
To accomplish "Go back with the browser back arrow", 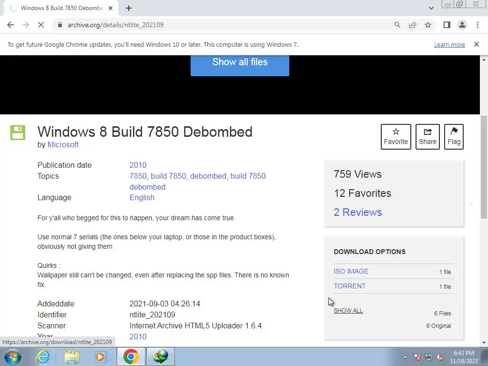I will (10, 25).
